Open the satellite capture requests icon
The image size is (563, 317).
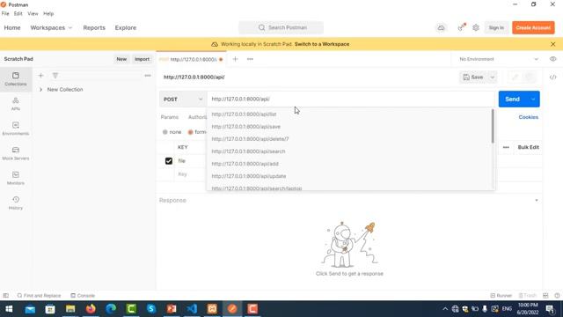click(x=461, y=27)
